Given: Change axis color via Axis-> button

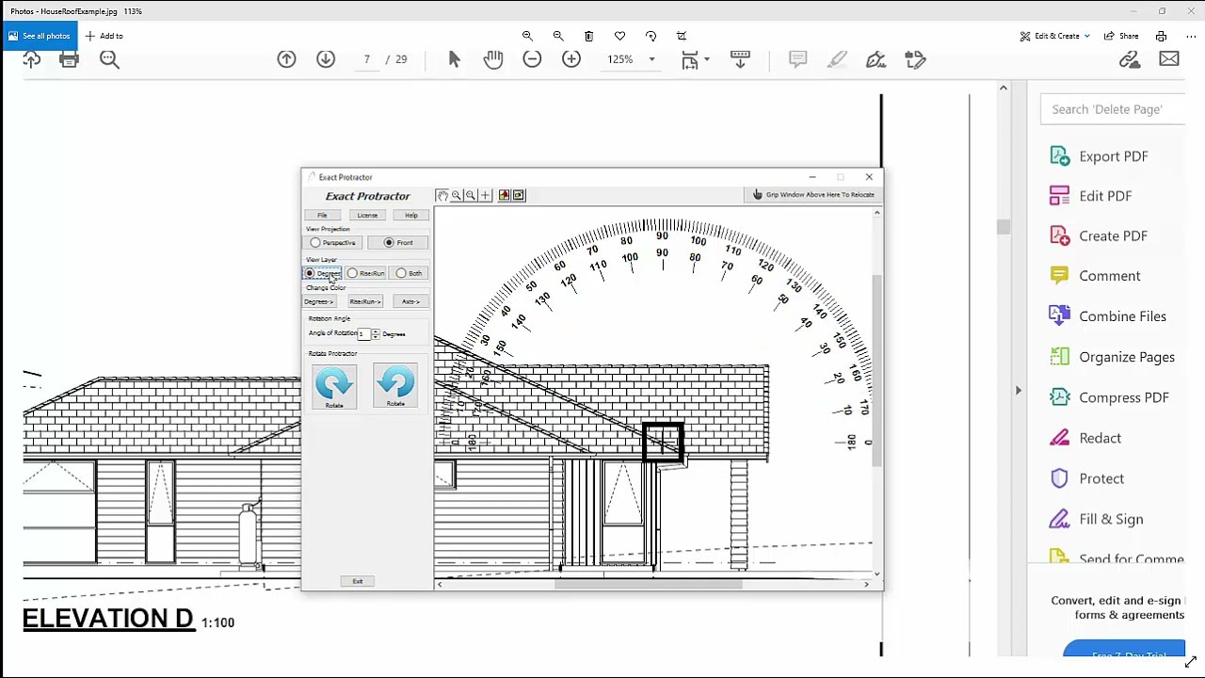Looking at the screenshot, I should click(410, 301).
